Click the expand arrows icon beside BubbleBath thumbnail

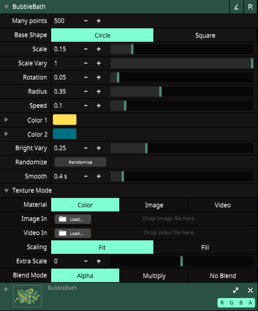(236, 290)
